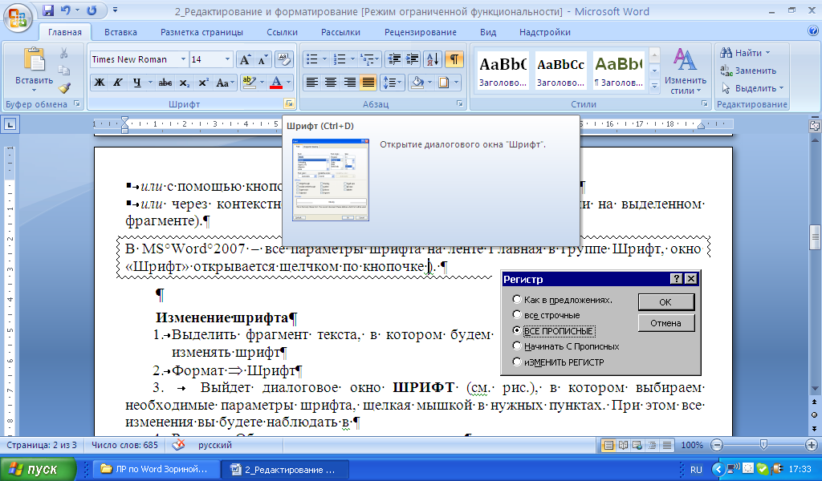Decrease font size with Shrink Font
This screenshot has height=481, width=822.
tap(262, 59)
